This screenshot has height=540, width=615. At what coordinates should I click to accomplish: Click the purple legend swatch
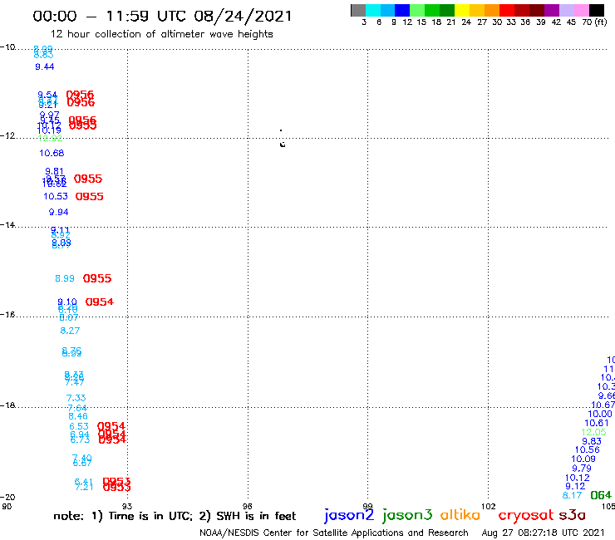552,11
